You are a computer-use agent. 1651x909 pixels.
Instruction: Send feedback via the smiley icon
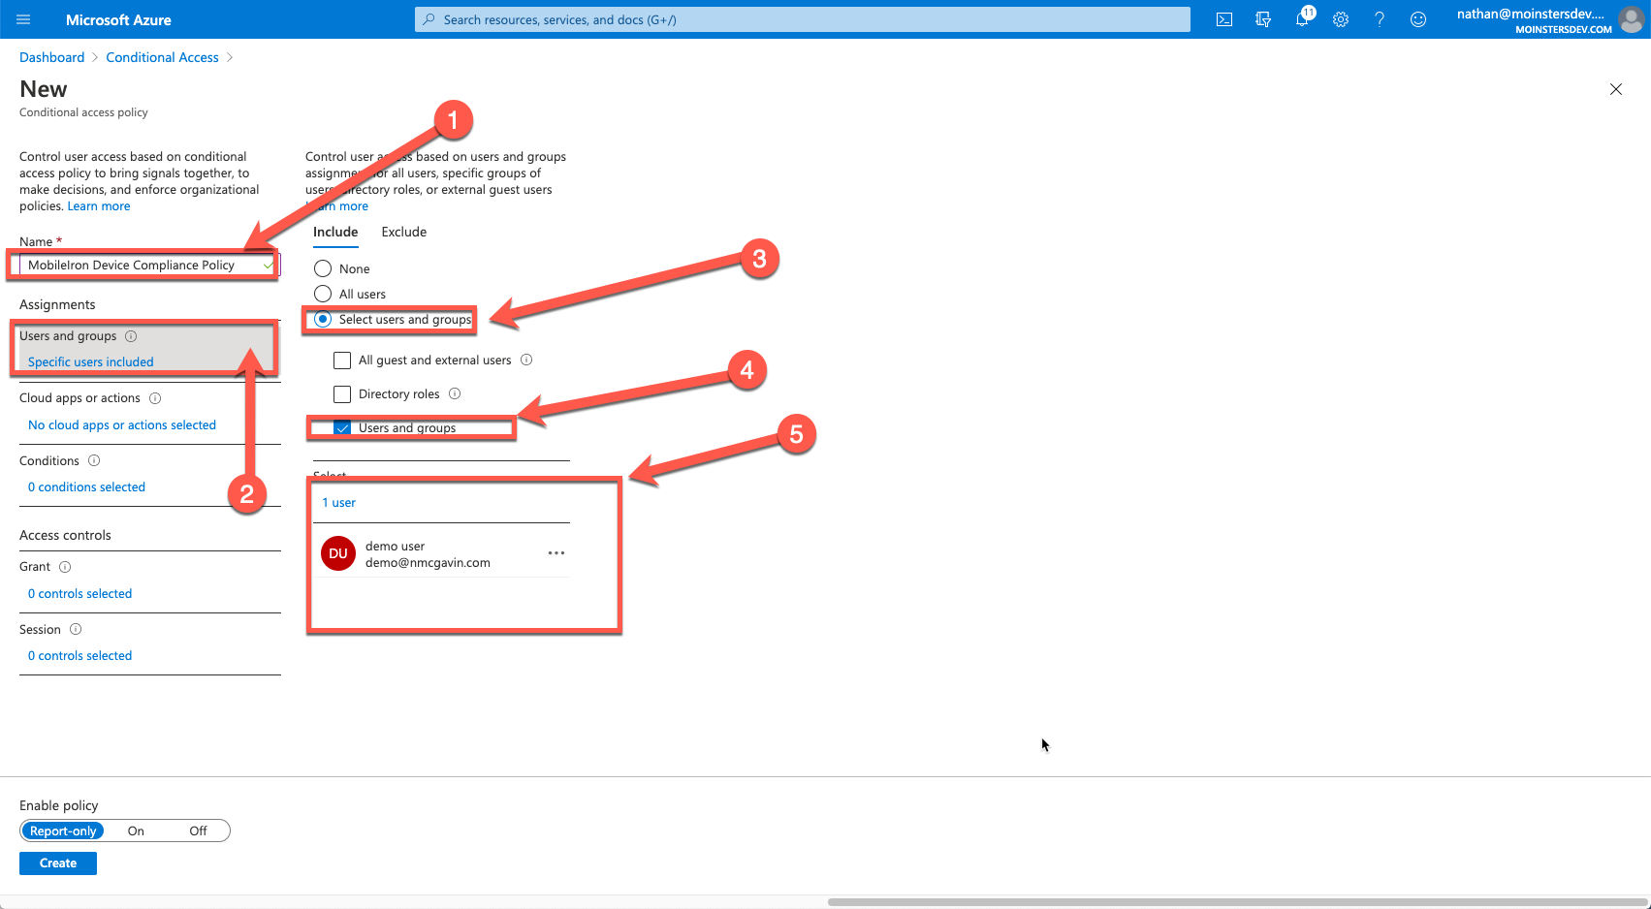pos(1418,19)
